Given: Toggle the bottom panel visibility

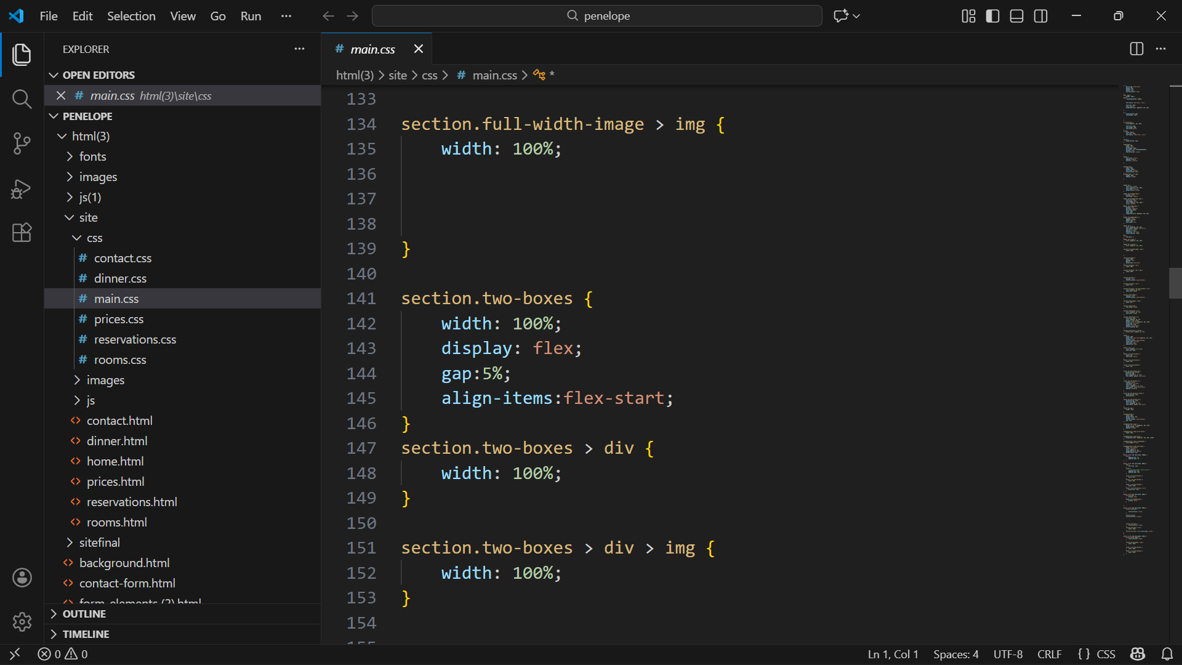Looking at the screenshot, I should point(1016,16).
